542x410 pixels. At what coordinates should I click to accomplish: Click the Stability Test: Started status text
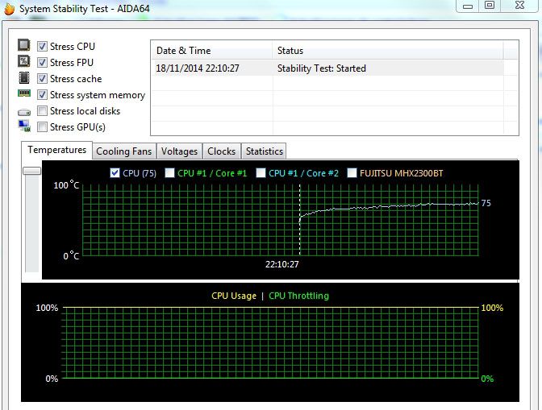coord(322,68)
